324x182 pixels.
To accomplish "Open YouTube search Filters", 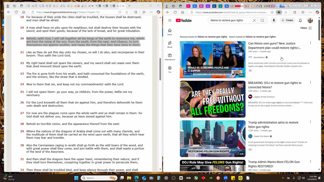I will click(306, 28).
